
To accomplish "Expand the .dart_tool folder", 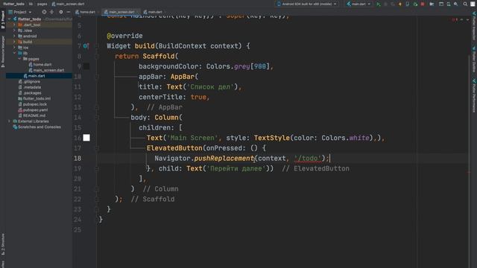I will 14,25.
